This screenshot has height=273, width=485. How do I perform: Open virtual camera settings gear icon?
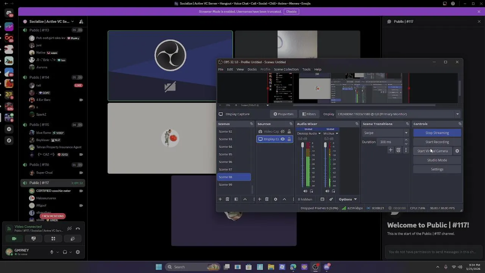click(457, 151)
